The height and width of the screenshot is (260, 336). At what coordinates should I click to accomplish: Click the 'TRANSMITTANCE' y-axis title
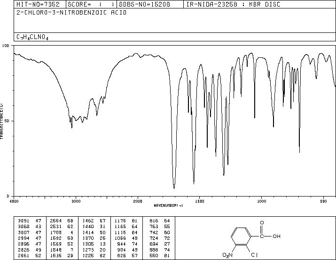[1, 121]
